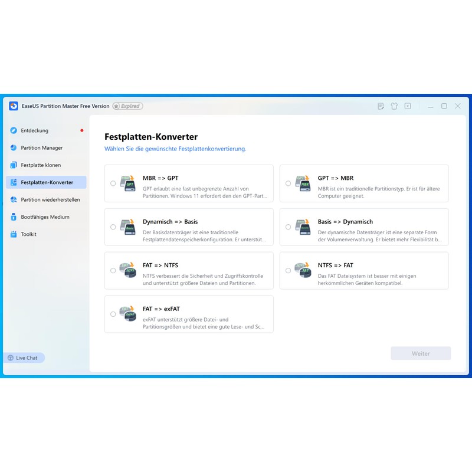Select the FAT => NTFS radio button
Screen dimensions: 472x472
point(113,271)
